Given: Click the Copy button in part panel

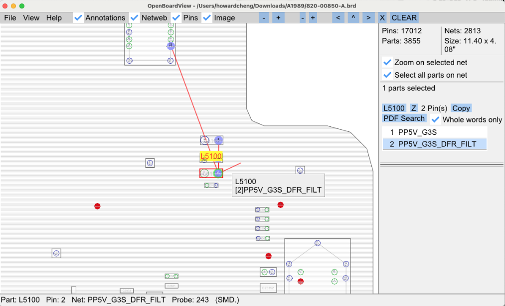Looking at the screenshot, I should [461, 108].
